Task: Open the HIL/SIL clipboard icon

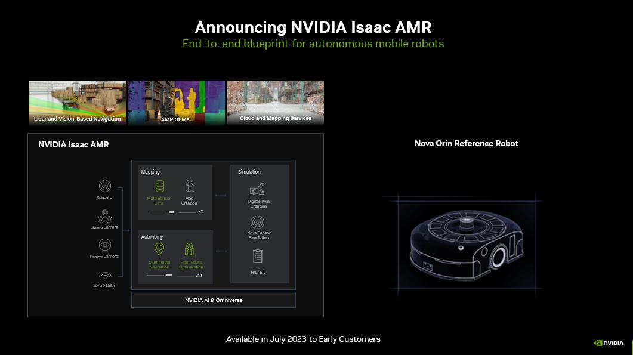Action: click(257, 258)
